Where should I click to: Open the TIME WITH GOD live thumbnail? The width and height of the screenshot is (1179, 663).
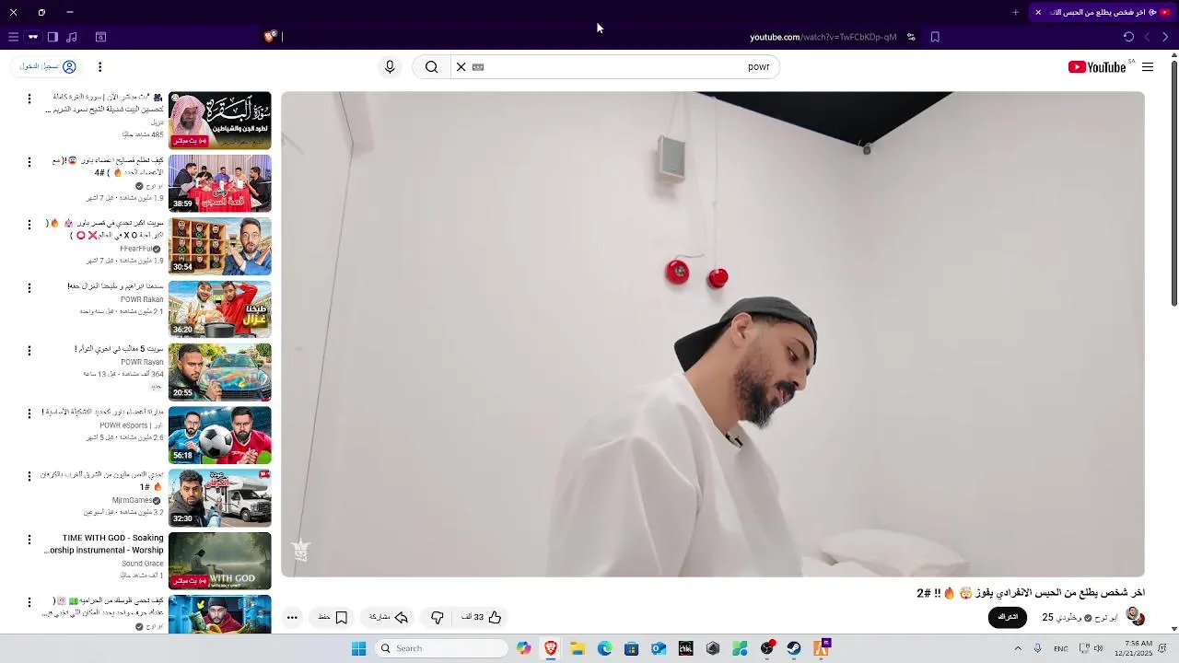click(220, 561)
